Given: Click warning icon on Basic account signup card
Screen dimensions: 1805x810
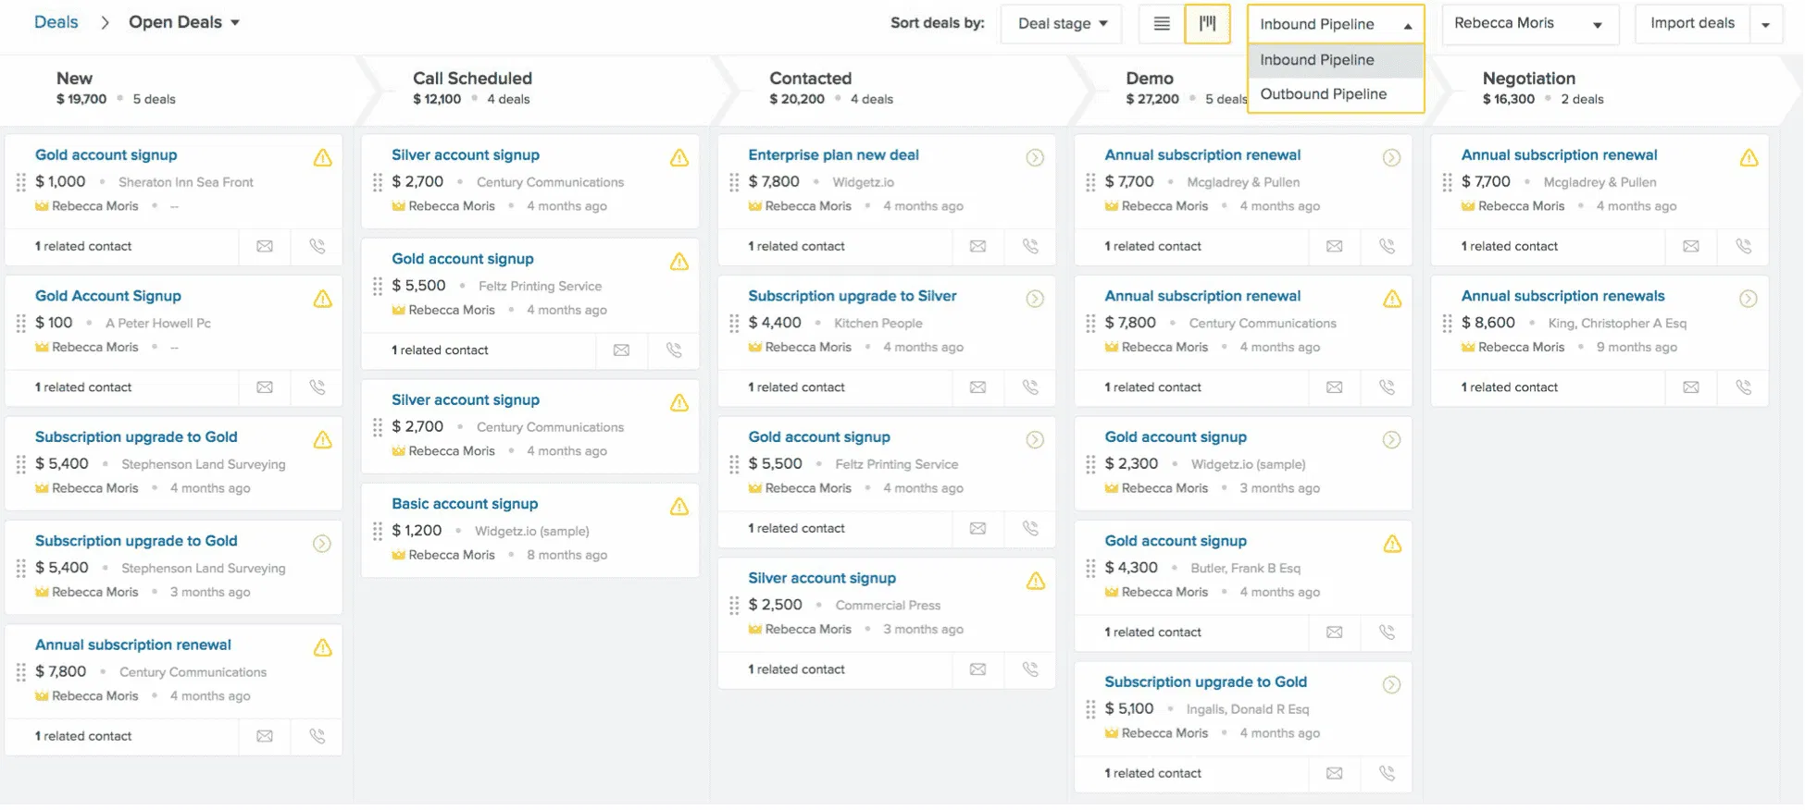Looking at the screenshot, I should (679, 507).
